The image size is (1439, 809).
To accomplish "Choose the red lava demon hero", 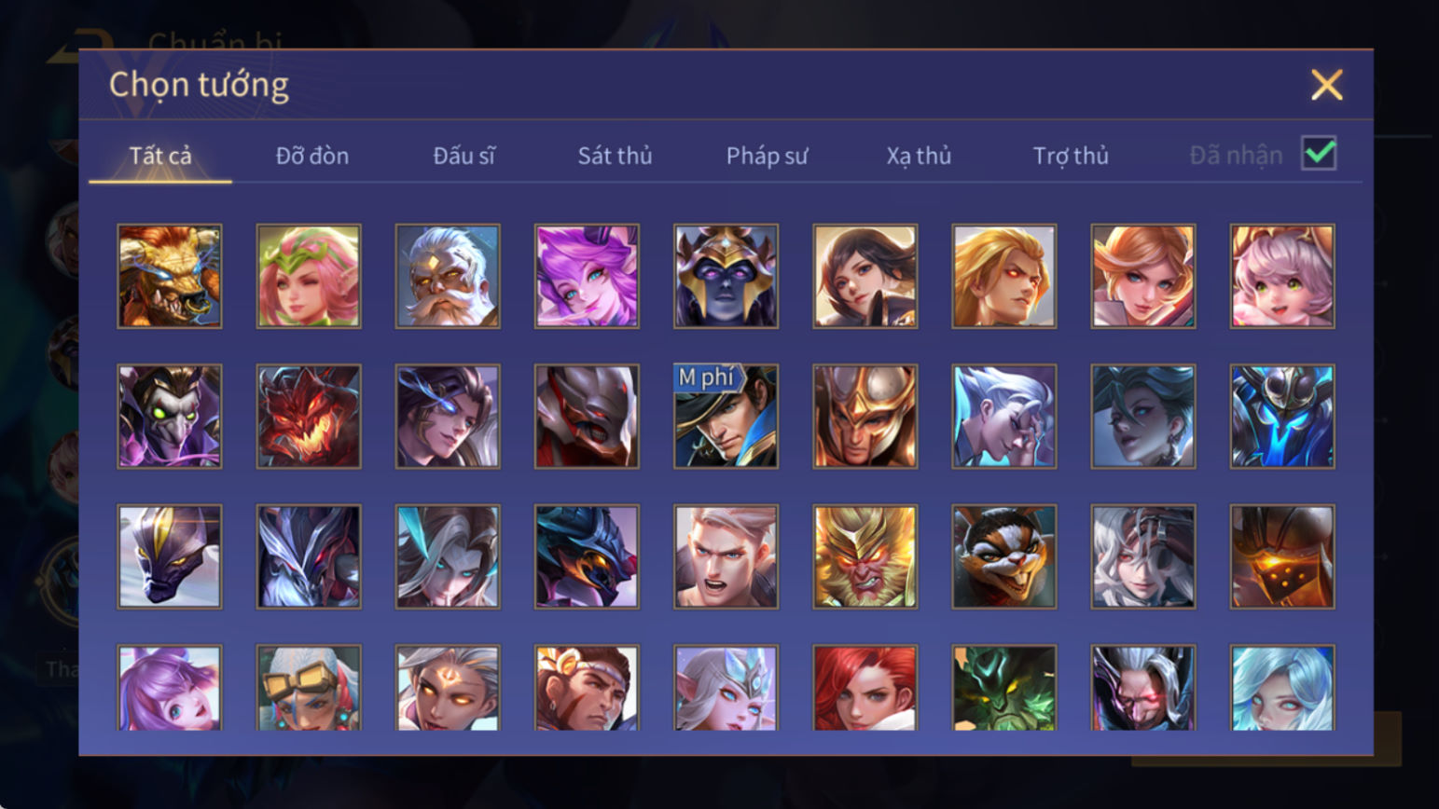I will click(309, 416).
